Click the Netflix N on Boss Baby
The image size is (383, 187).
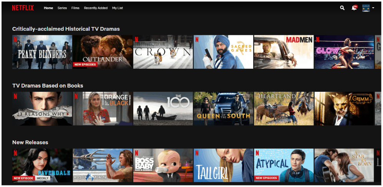(x=136, y=153)
